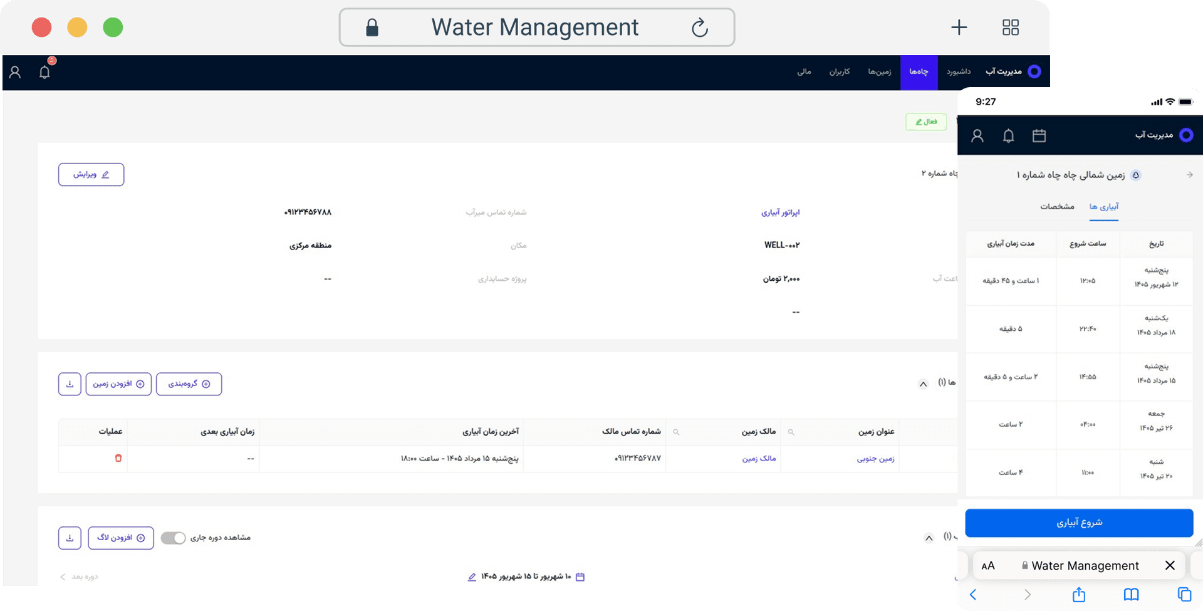
Task: Open the مالی navigation tab
Action: tap(804, 72)
